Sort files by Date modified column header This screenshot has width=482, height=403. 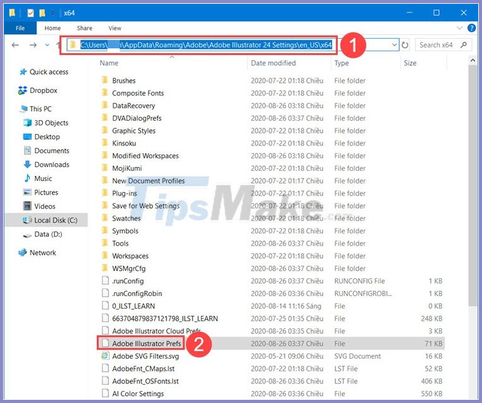(x=272, y=63)
